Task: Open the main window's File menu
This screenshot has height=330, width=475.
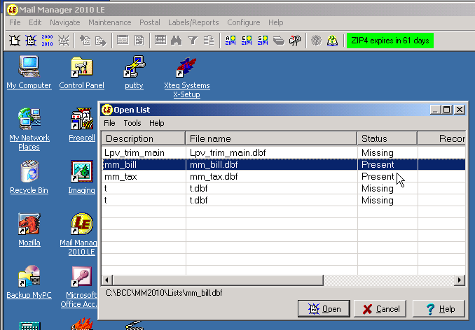Action: (x=15, y=22)
